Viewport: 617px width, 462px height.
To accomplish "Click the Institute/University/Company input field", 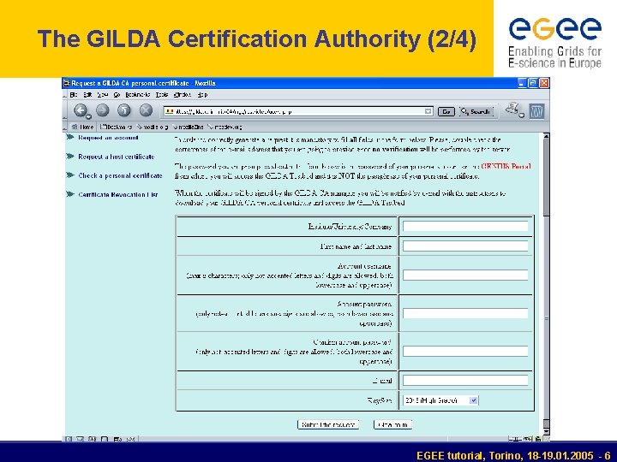I will (x=465, y=226).
